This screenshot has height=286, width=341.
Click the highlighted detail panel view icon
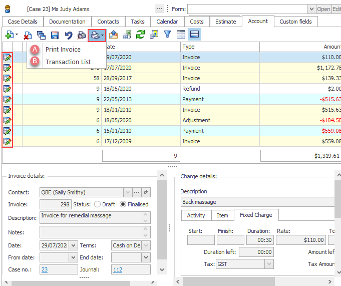tap(194, 34)
